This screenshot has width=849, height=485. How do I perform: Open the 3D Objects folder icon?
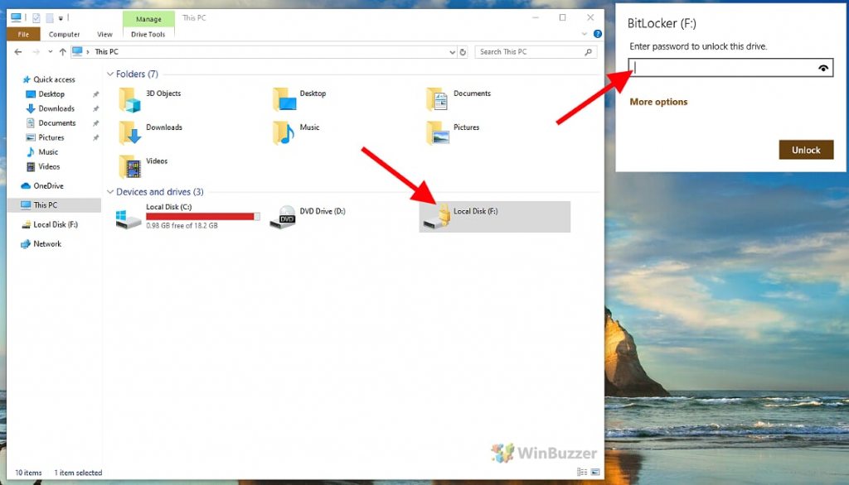point(129,99)
